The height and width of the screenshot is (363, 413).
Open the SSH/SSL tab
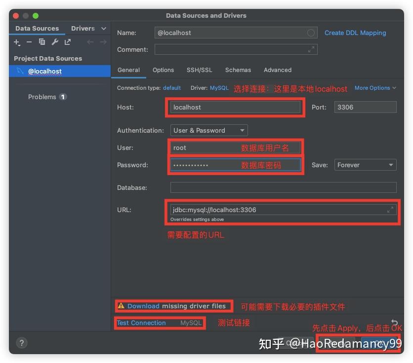[200, 70]
